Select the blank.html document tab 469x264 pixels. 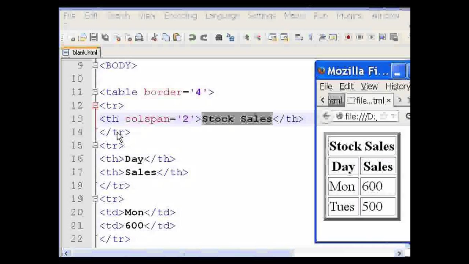pos(81,52)
